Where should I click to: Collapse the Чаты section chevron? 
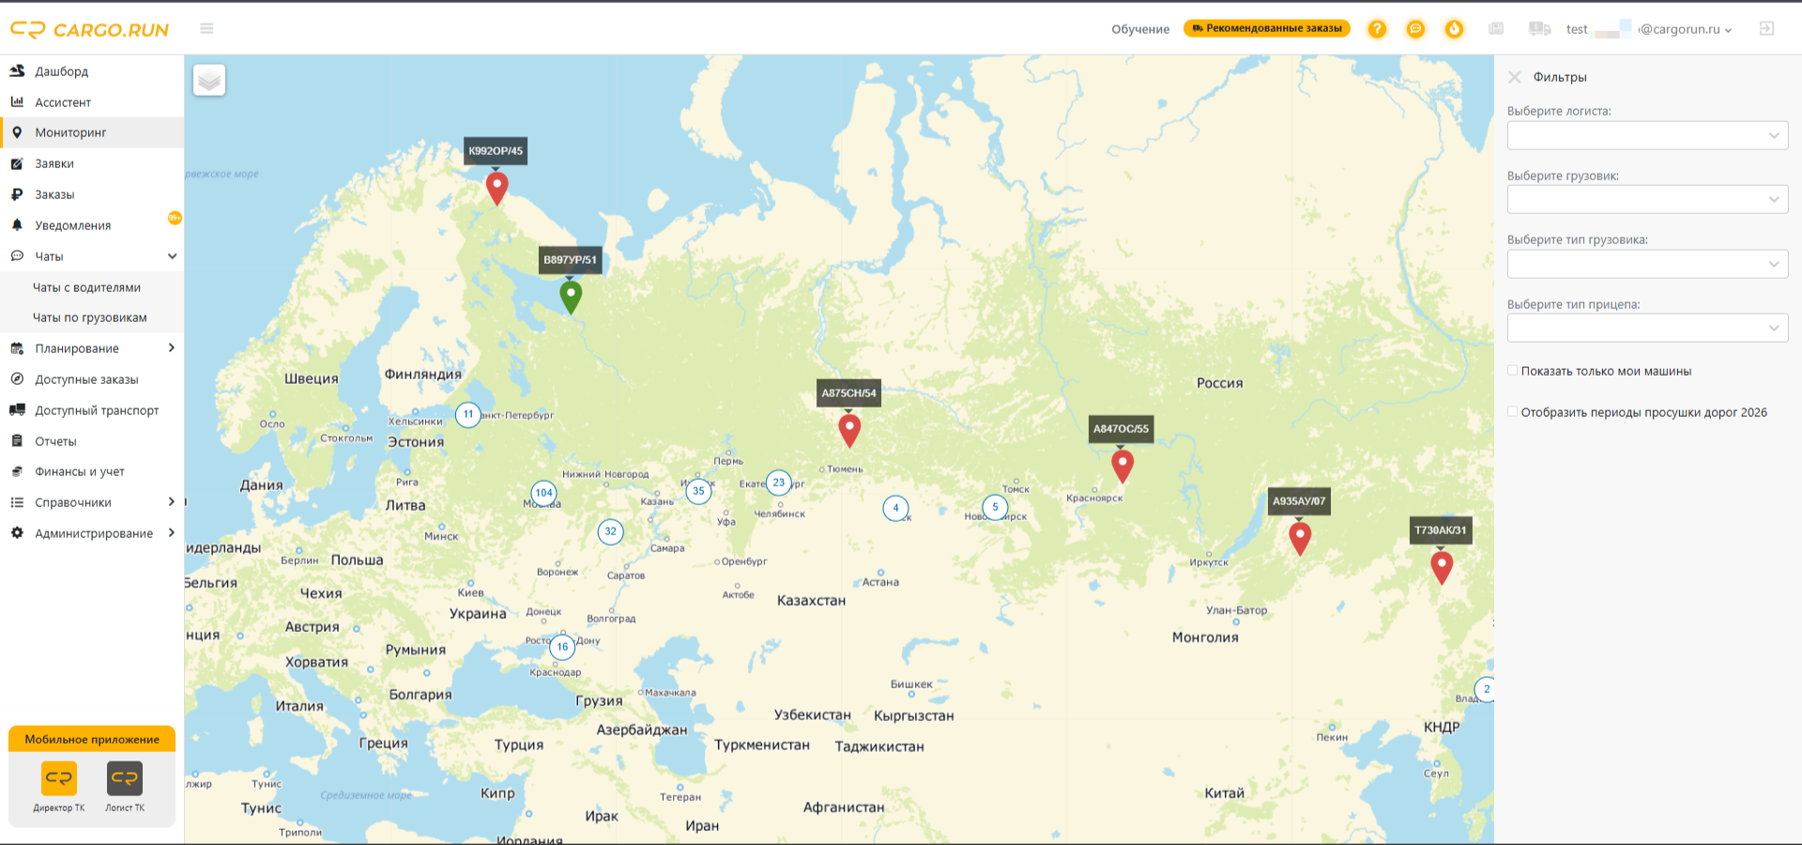pyautogui.click(x=172, y=256)
